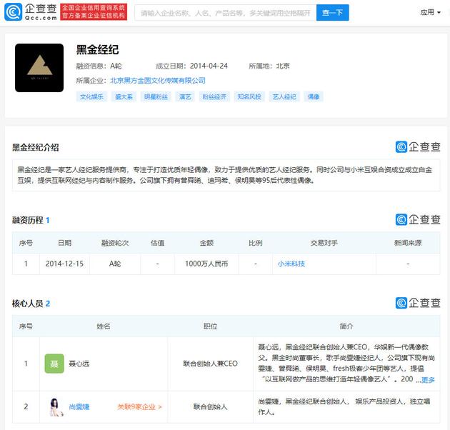Click the red 全国企业信用查询系统 banner
The image size is (450, 430).
(x=94, y=12)
